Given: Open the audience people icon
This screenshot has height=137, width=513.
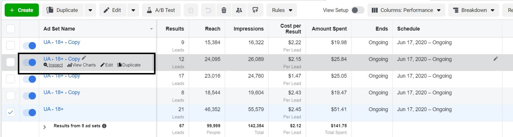Looking at the screenshot, I should (x=239, y=10).
